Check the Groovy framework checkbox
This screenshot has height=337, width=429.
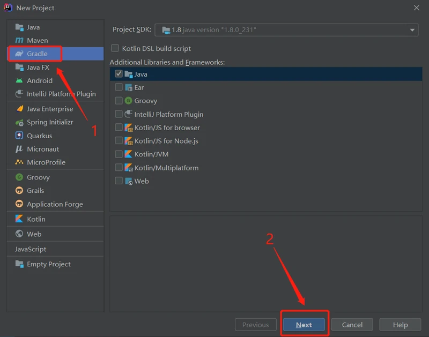tap(119, 101)
